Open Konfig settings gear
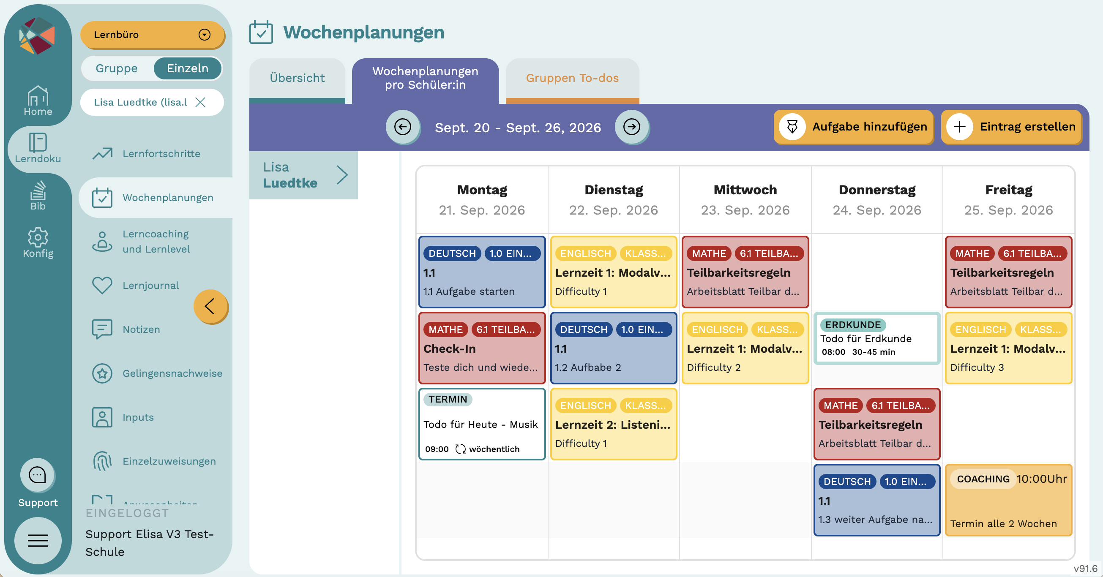Viewport: 1103px width, 577px height. (38, 242)
